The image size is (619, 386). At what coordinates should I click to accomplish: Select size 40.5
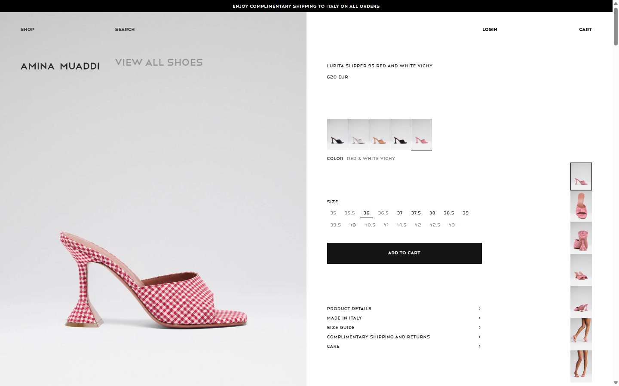click(370, 225)
